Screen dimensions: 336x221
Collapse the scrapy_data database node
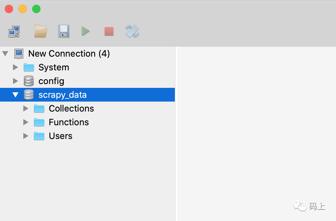pyautogui.click(x=15, y=95)
